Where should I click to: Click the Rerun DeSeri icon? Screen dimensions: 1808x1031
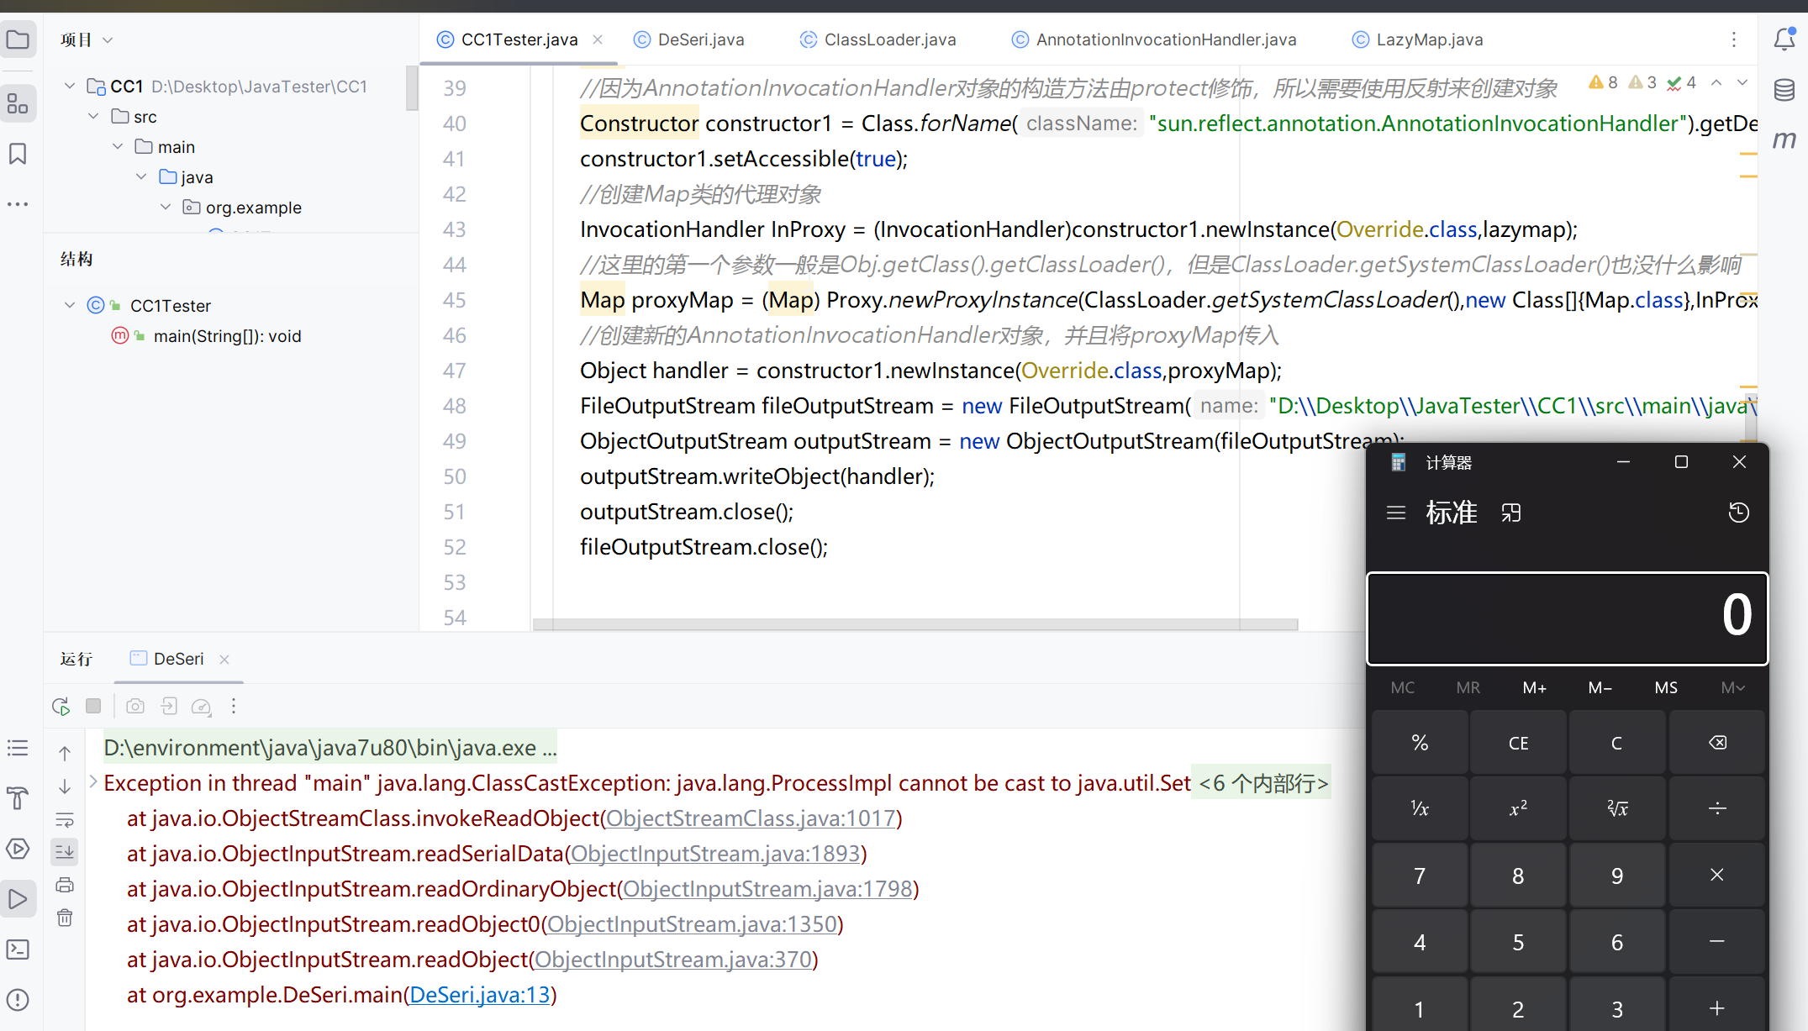(61, 707)
